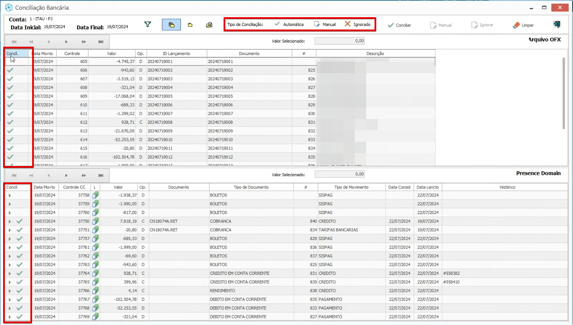
Task: Click the Conciliar button
Action: point(399,25)
